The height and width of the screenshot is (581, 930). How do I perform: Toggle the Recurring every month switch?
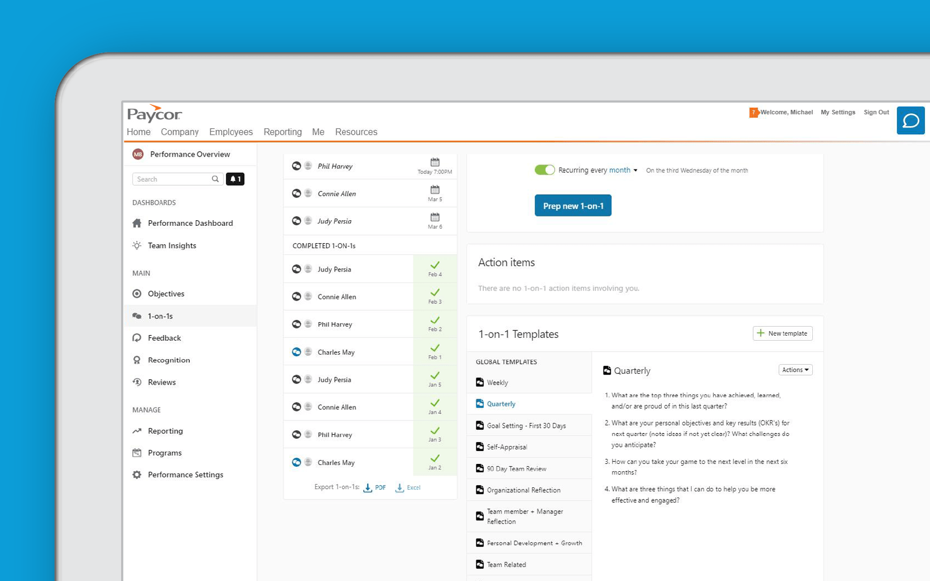(544, 170)
